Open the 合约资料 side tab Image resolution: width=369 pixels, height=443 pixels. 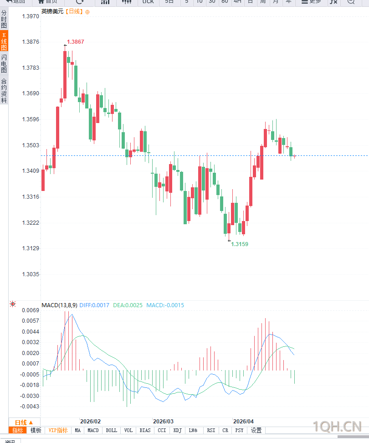(4, 91)
